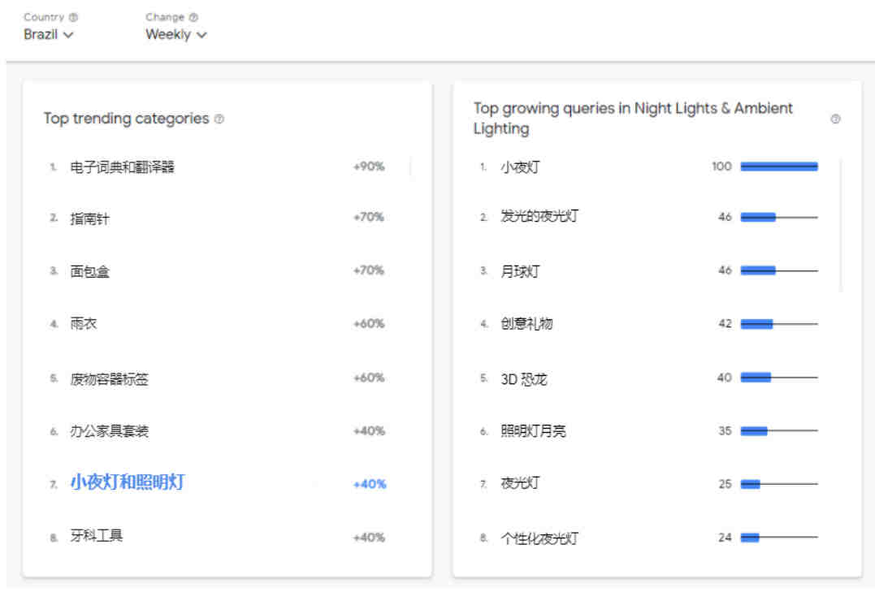
Task: Select 电子词典和翻译器 trending category
Action: (218, 166)
